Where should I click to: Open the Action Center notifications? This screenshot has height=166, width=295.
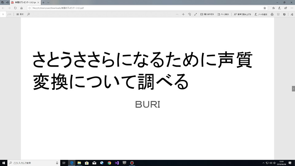point(290,163)
